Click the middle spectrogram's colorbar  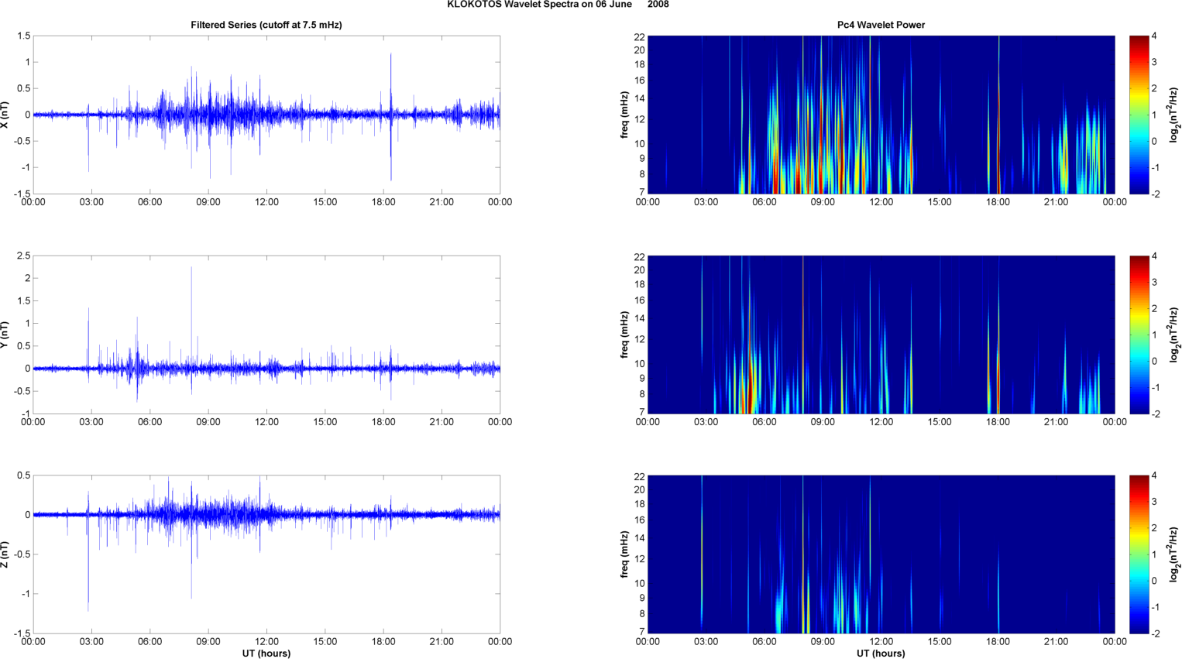point(1139,335)
